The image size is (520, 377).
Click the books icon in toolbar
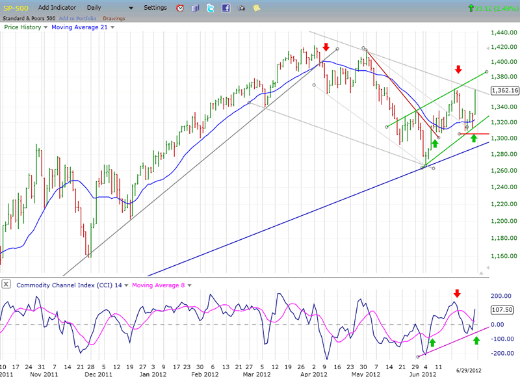click(196, 8)
